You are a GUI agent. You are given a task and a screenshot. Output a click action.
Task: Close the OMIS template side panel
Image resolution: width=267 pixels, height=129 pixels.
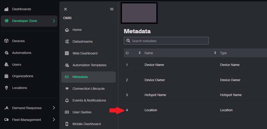click(x=65, y=9)
